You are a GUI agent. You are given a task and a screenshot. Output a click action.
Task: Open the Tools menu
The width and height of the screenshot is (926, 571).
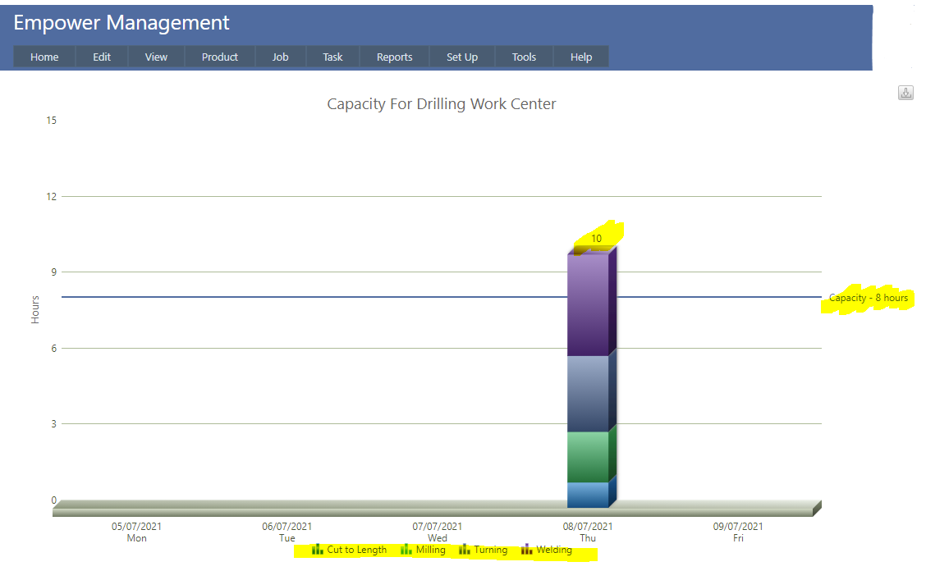pos(524,57)
